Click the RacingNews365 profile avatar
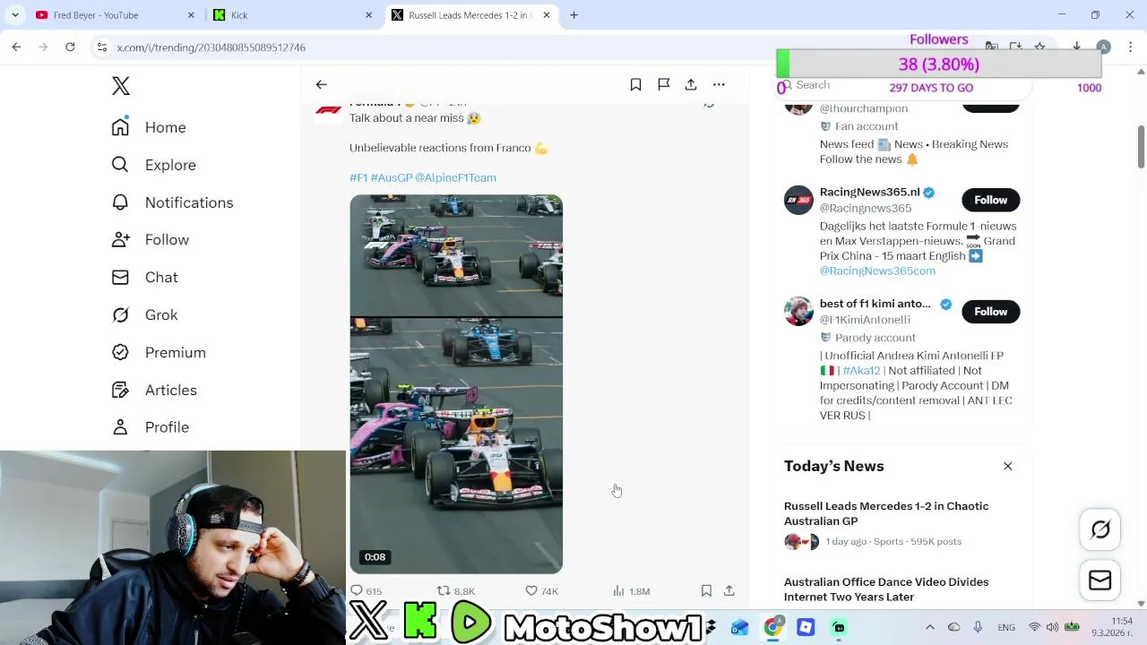1147x645 pixels. [798, 200]
